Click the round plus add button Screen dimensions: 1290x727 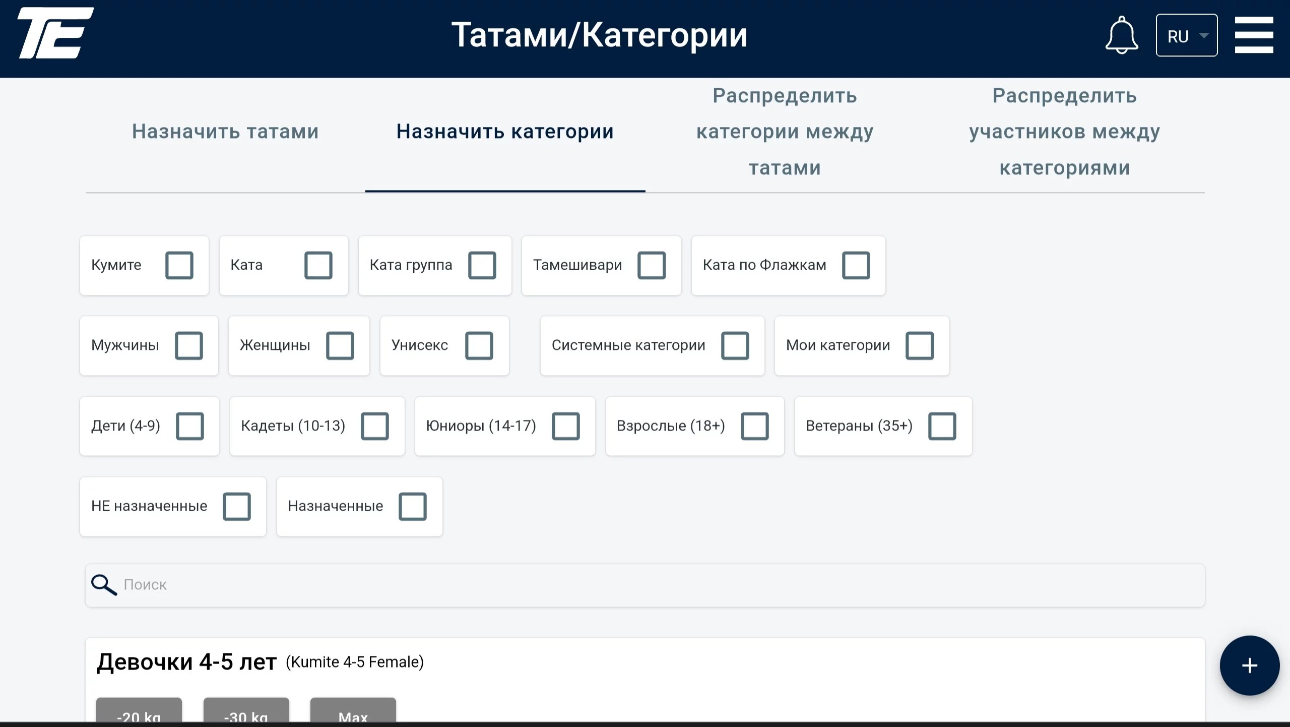[x=1249, y=665]
